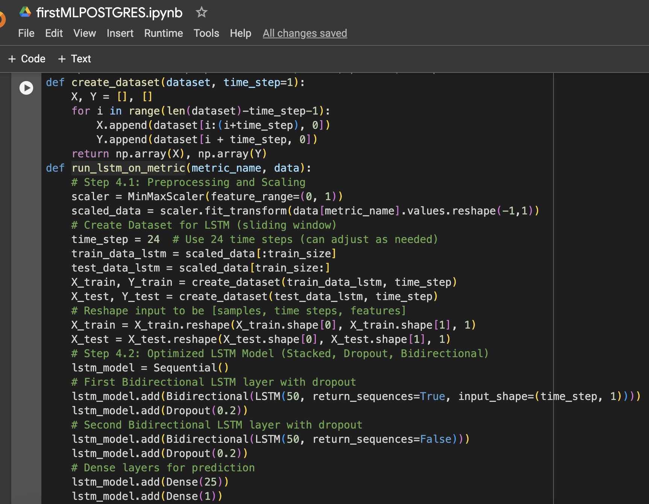Click the highlighted run_lstm_on_metric function name
Viewport: 649px width, 504px height.
128,168
